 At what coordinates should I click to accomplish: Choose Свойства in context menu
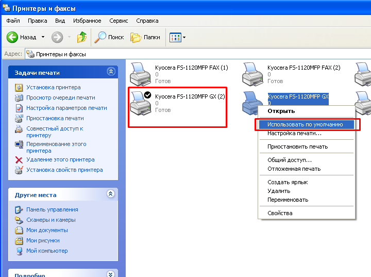click(307, 213)
